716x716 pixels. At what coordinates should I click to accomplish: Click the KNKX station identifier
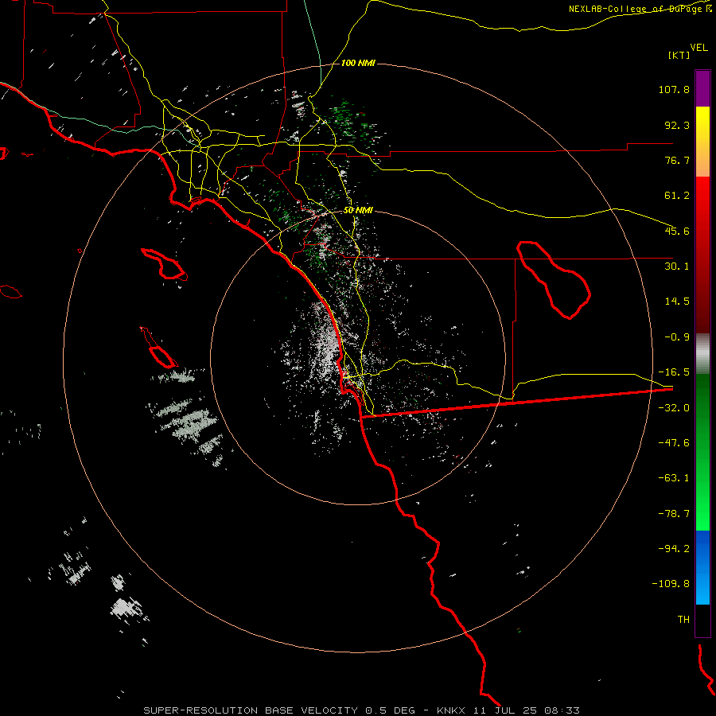pyautogui.click(x=452, y=710)
